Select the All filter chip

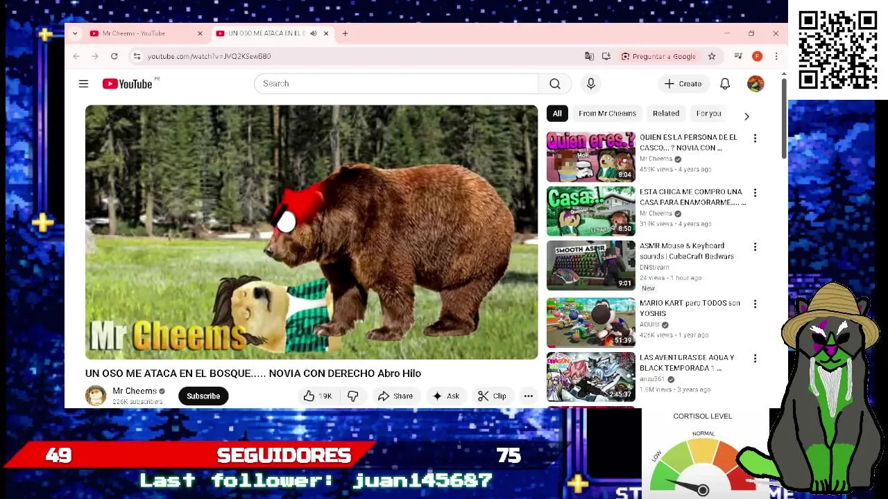tap(557, 114)
